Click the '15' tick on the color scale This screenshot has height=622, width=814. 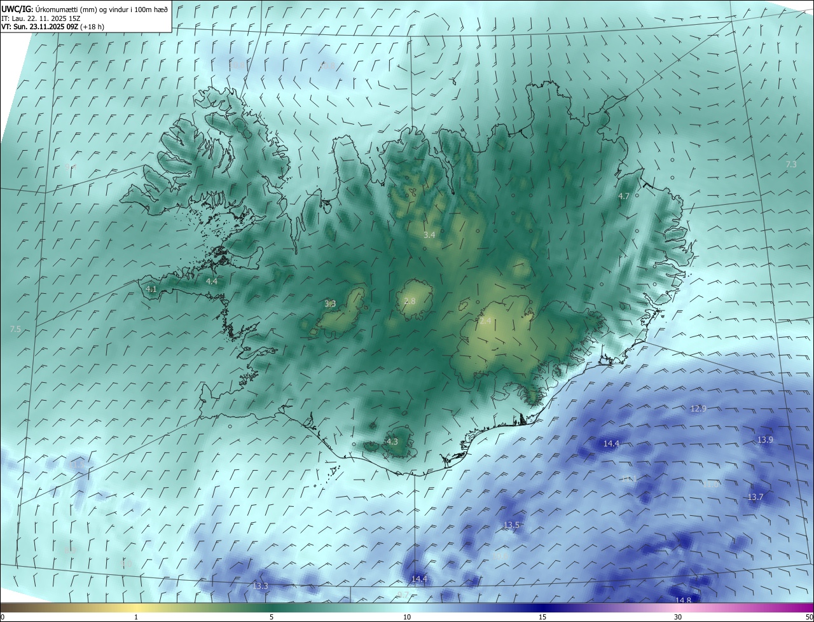point(542,617)
